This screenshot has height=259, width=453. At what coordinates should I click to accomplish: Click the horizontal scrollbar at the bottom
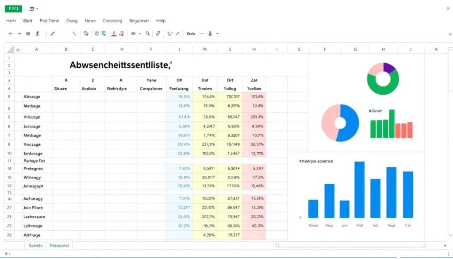pos(350,245)
